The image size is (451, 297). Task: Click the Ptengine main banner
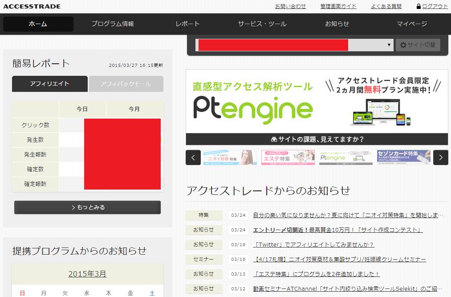tap(317, 107)
